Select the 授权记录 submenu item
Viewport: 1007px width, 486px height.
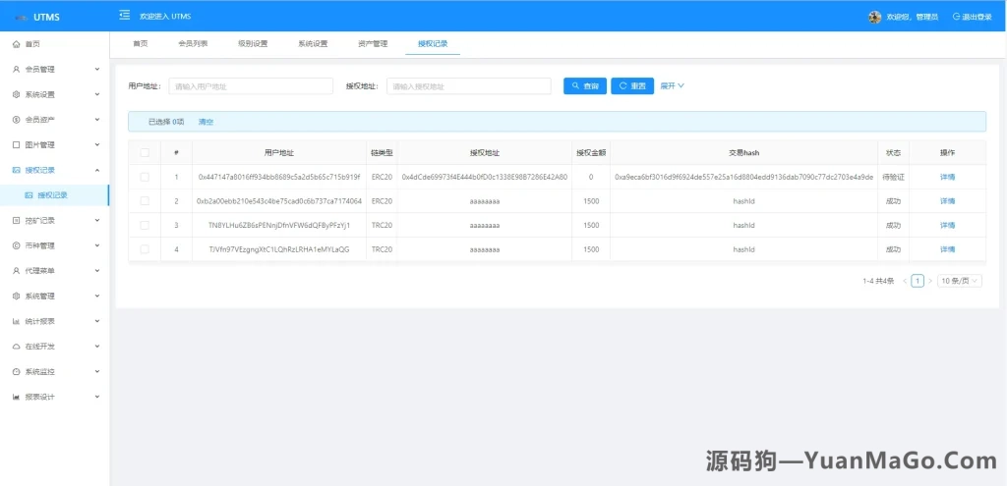coord(55,195)
